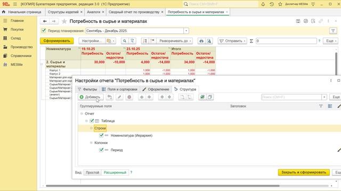Open history clock icon
341x191 pixels.
pos(272,4)
